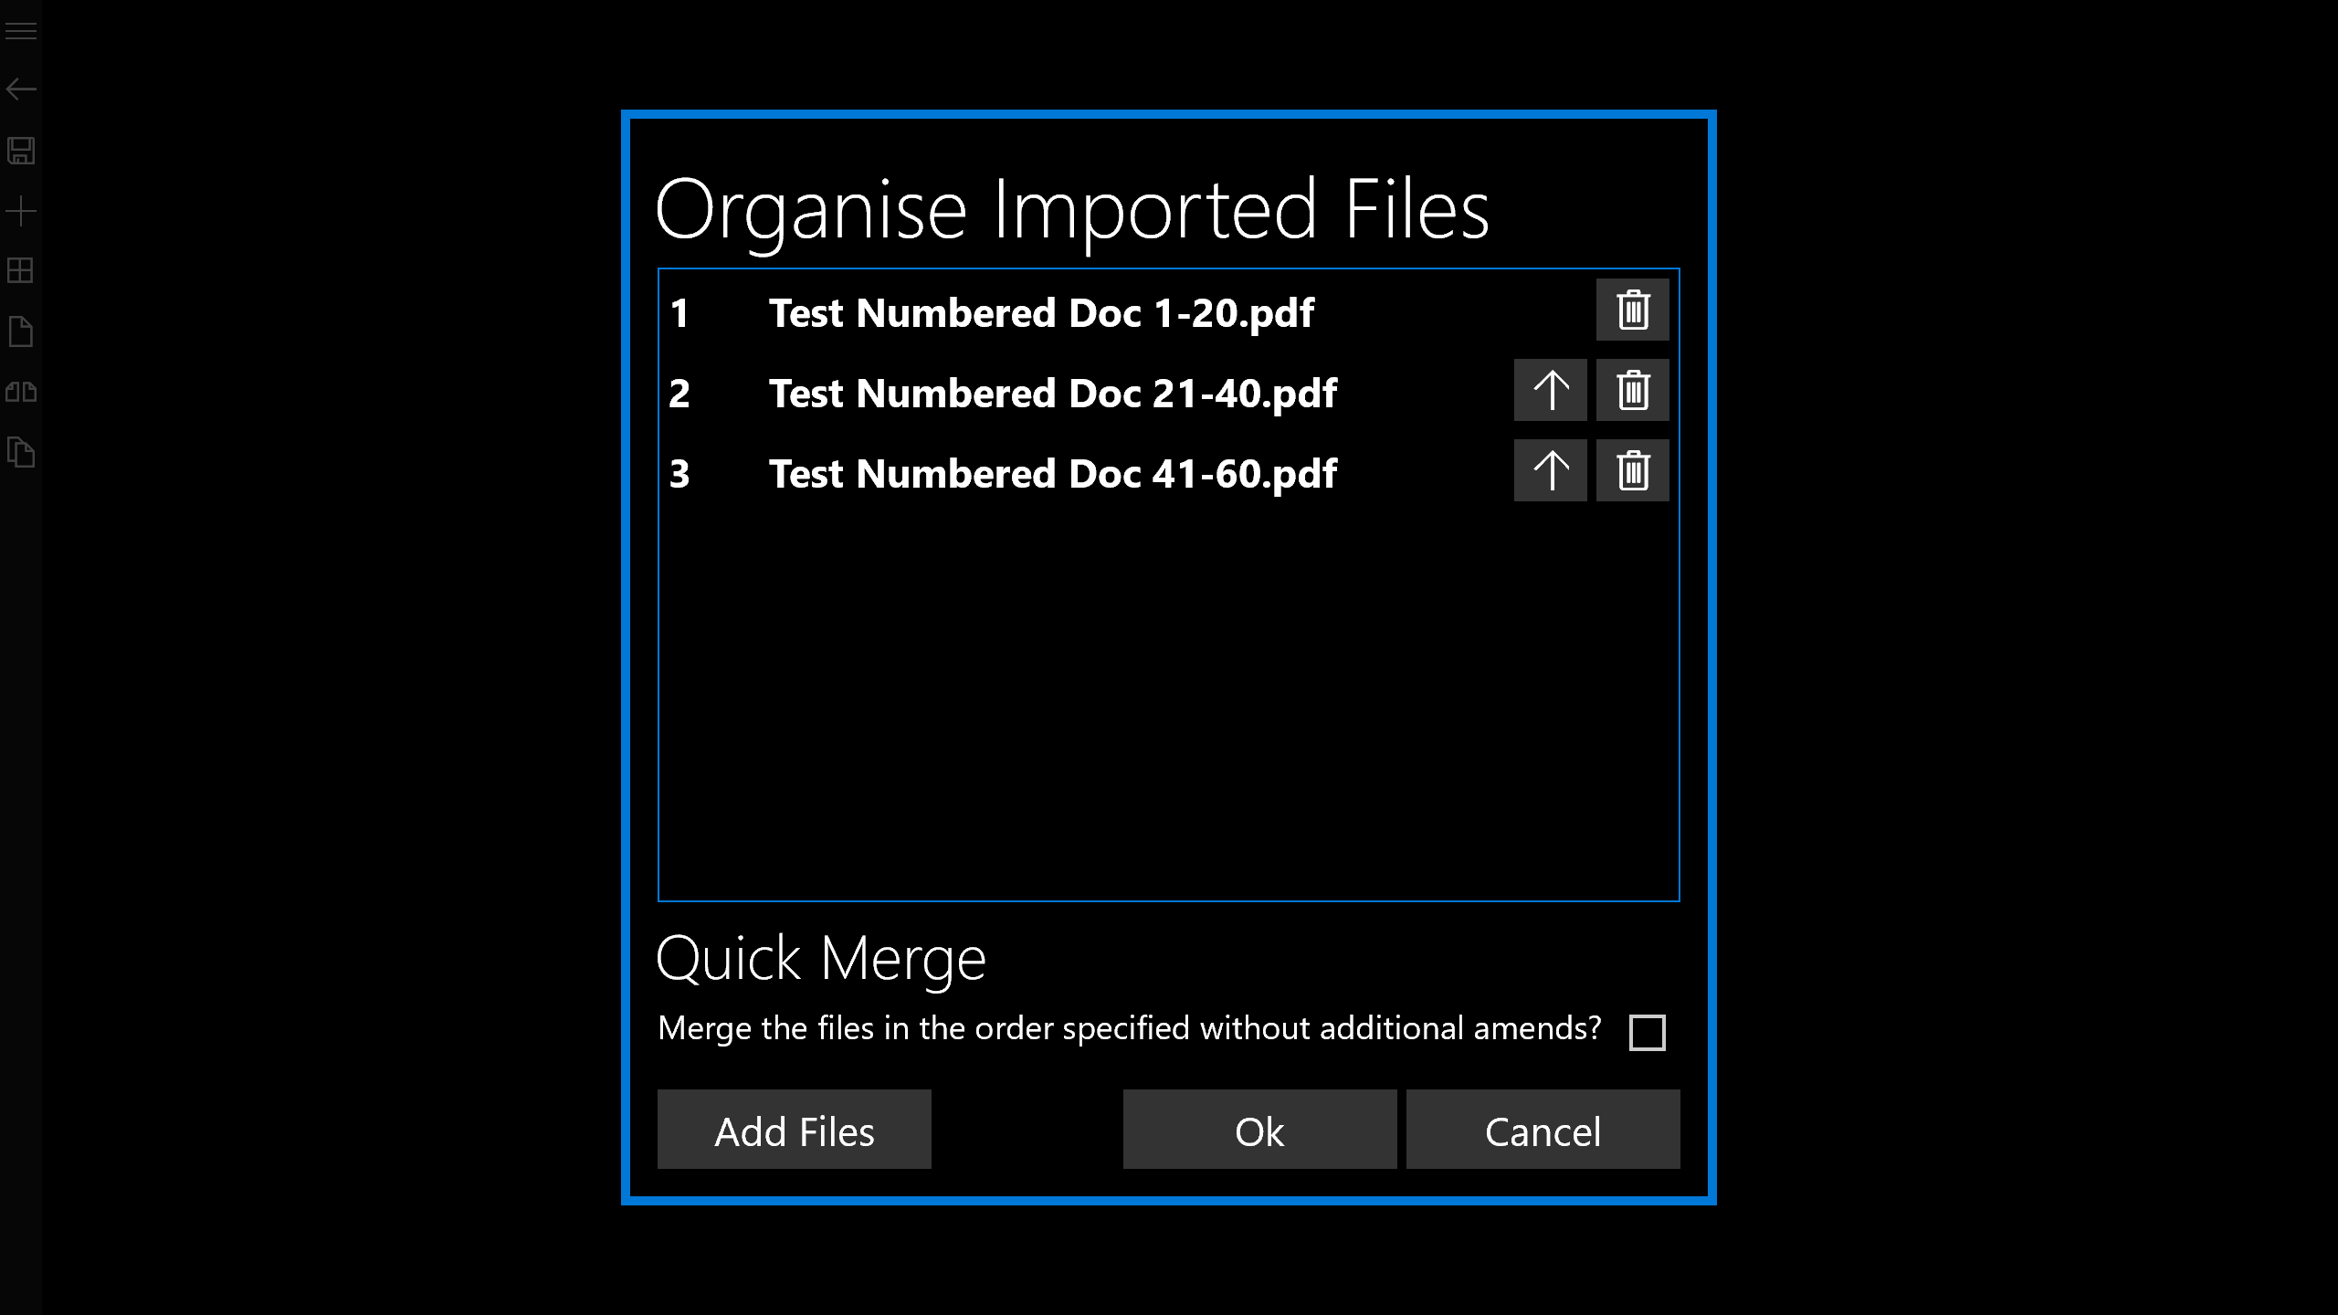Dismiss dialog with Cancel button
Image resolution: width=2338 pixels, height=1315 pixels.
[x=1543, y=1130]
